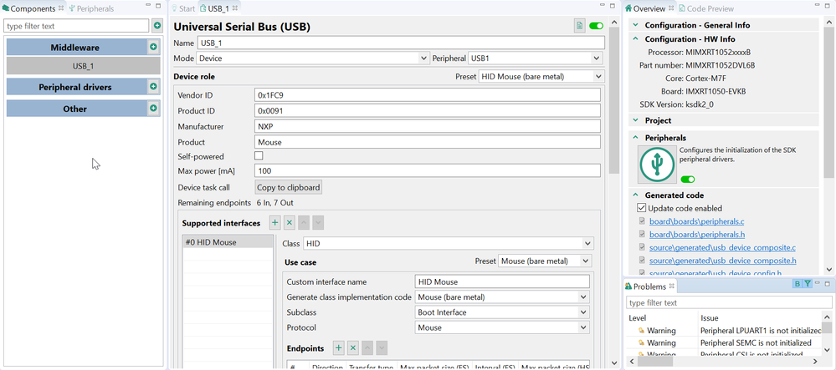Viewport: 836px width, 370px height.
Task: Switch to the Peripherals tab
Action: click(x=91, y=8)
